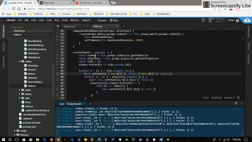Switch to Ben Brooke YouTube browser tab
The height and width of the screenshot is (142, 252).
91,3
